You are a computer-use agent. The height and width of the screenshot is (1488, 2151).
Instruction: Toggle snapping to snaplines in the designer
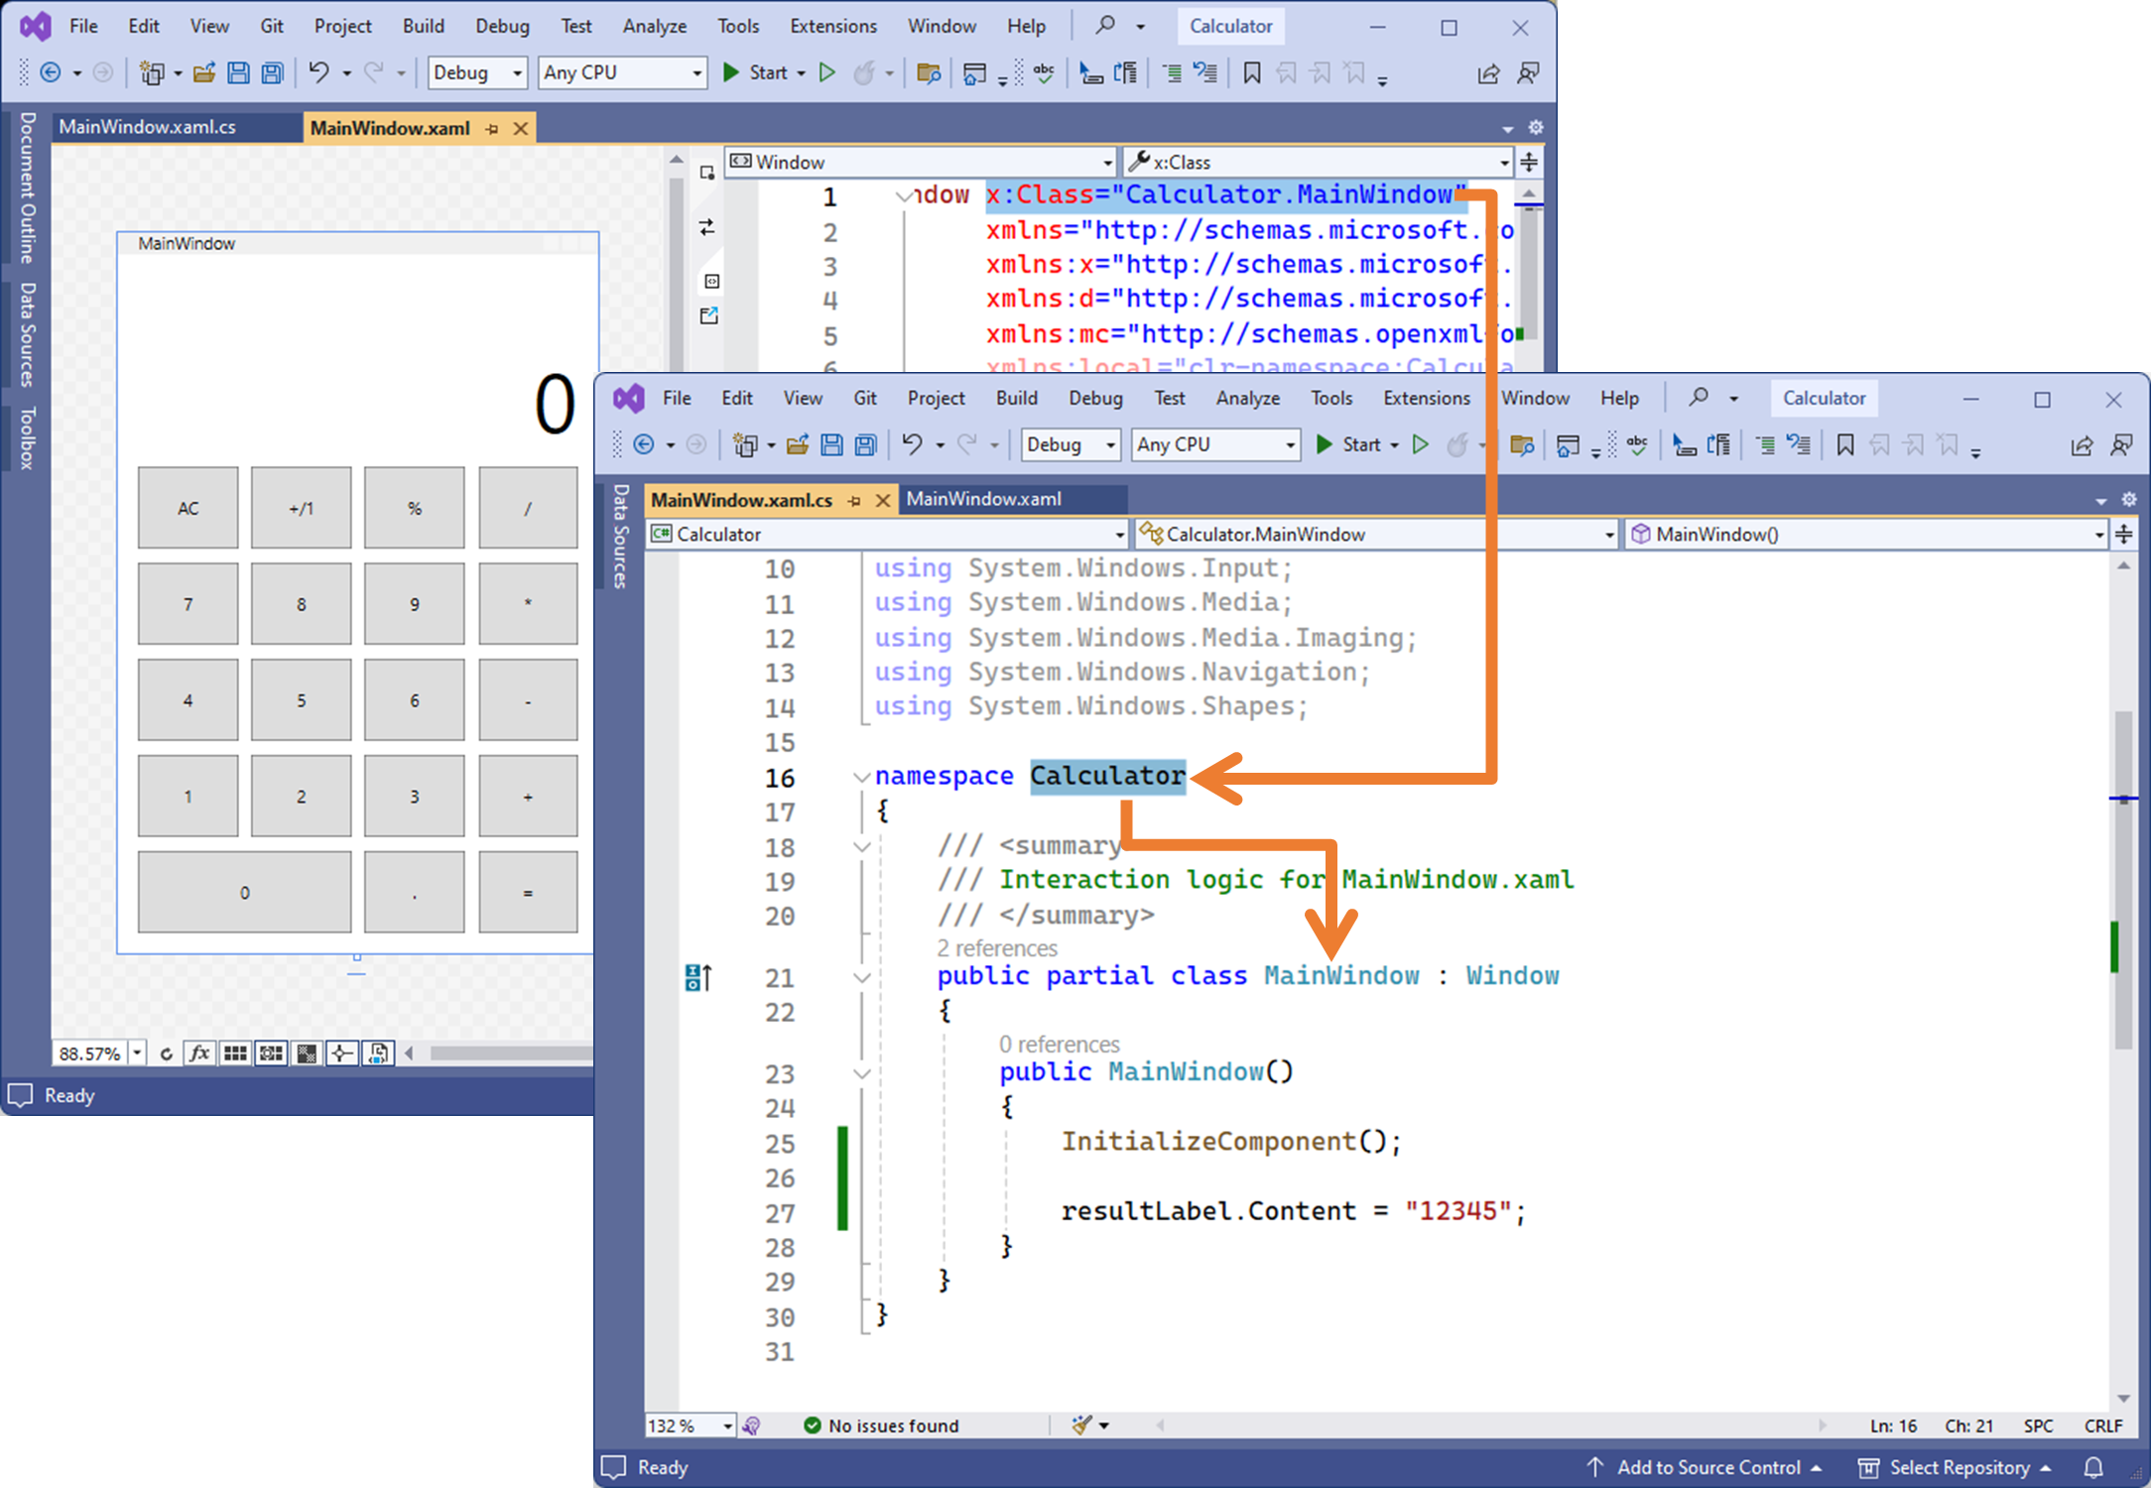[342, 1054]
